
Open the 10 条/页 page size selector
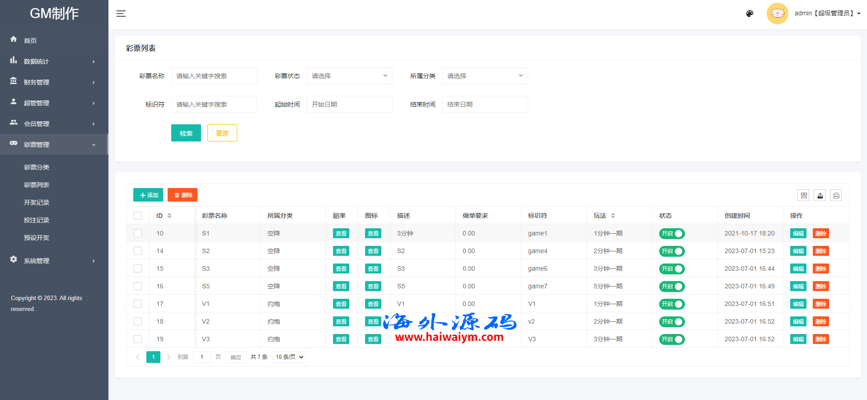[x=289, y=357]
